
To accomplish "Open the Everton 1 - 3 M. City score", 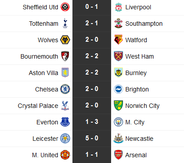I will point(92,122).
